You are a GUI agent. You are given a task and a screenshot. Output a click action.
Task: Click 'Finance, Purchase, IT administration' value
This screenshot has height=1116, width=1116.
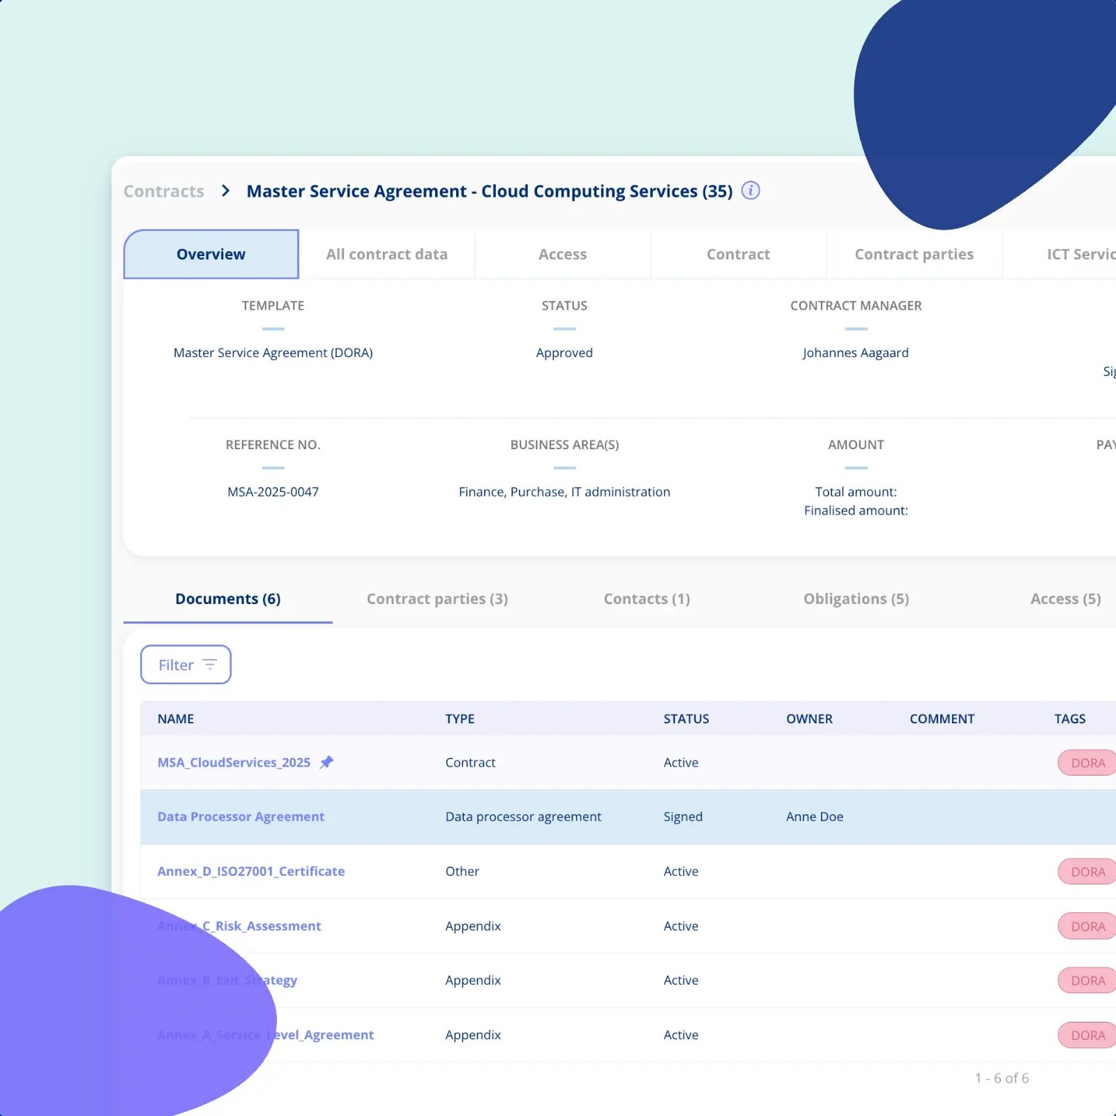click(x=564, y=492)
